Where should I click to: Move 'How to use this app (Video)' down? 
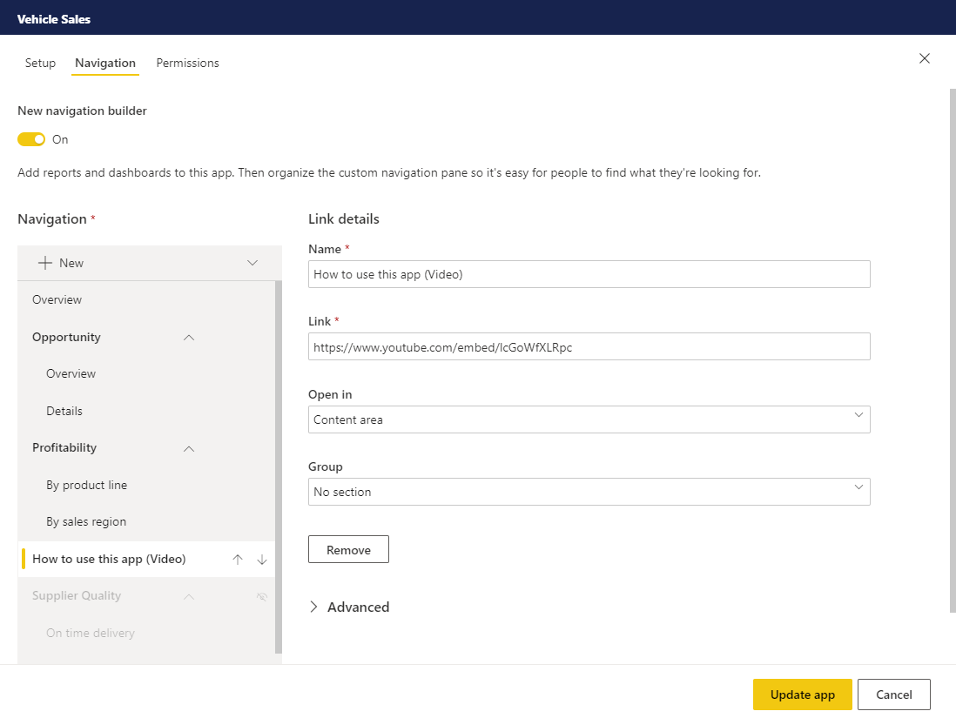coord(262,559)
